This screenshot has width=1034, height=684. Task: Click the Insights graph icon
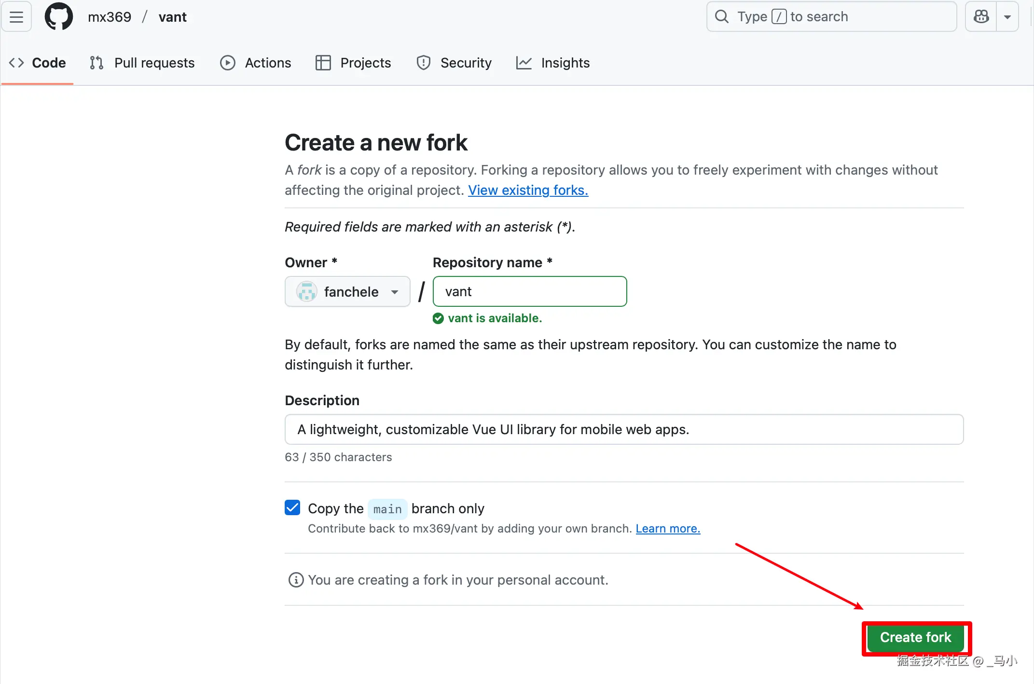[x=524, y=63]
